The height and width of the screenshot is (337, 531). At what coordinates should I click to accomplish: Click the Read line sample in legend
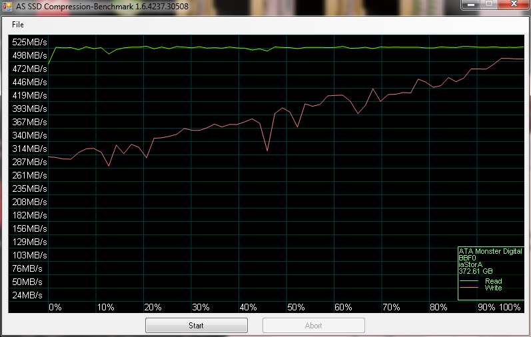tap(469, 282)
